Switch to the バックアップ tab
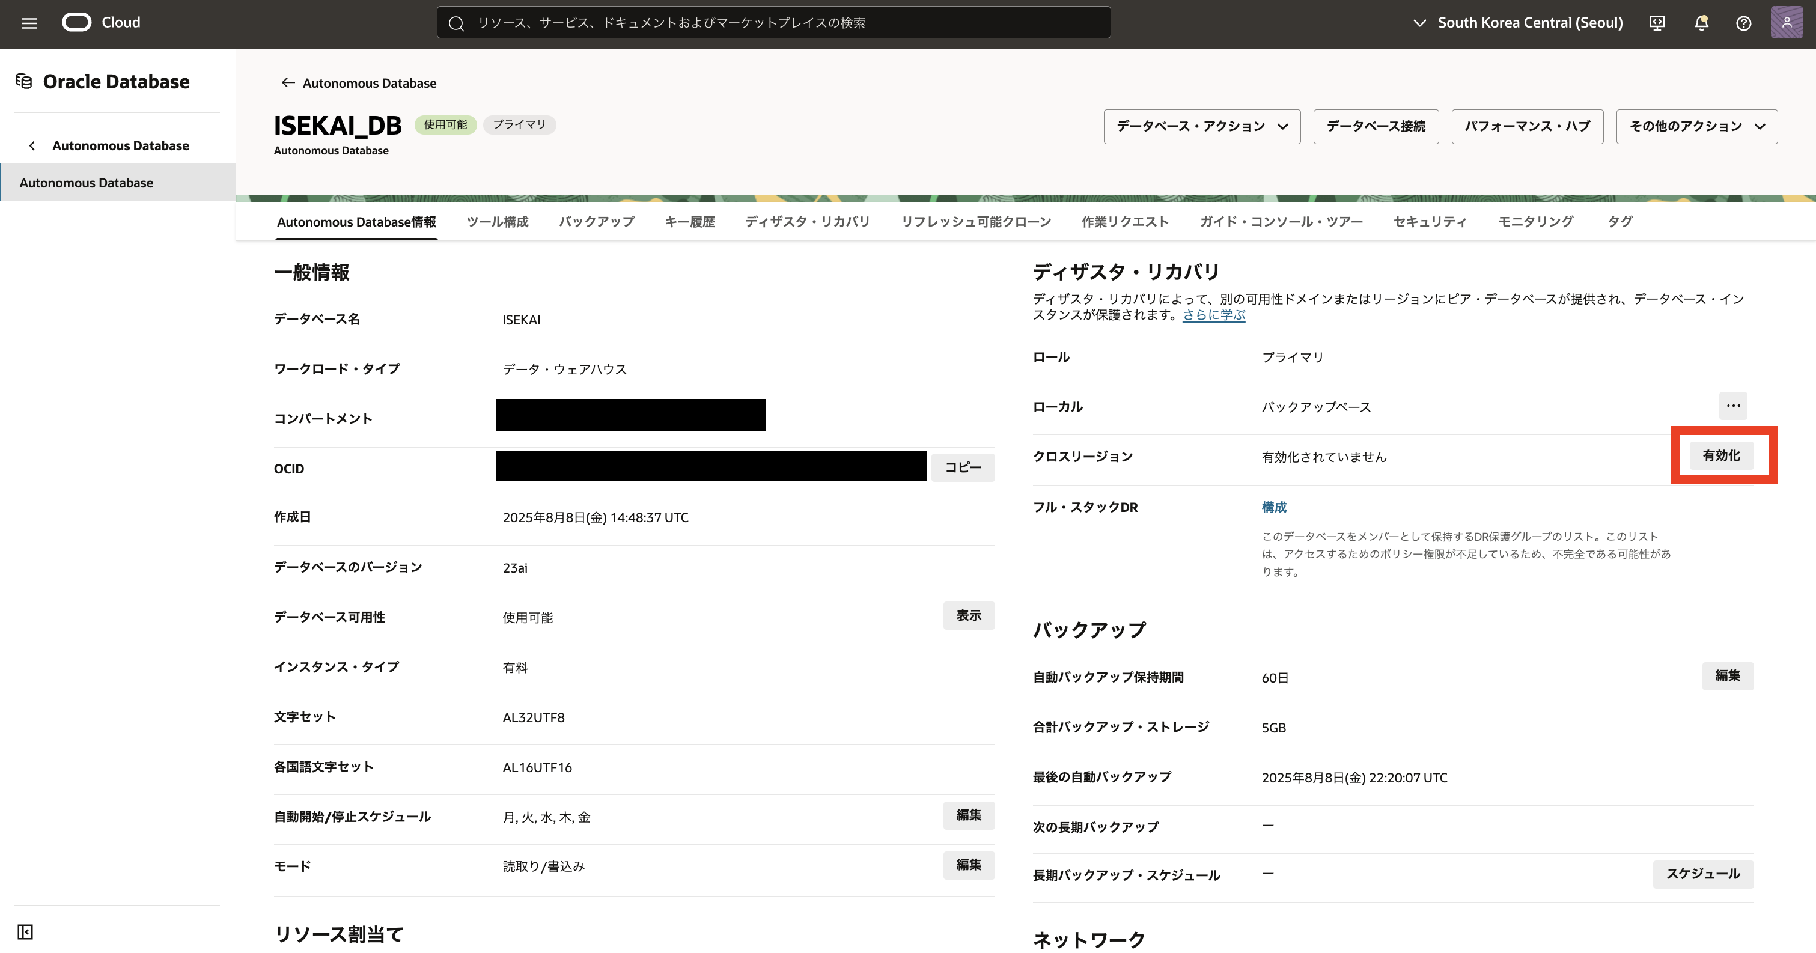Viewport: 1816px width, 953px height. [x=596, y=221]
